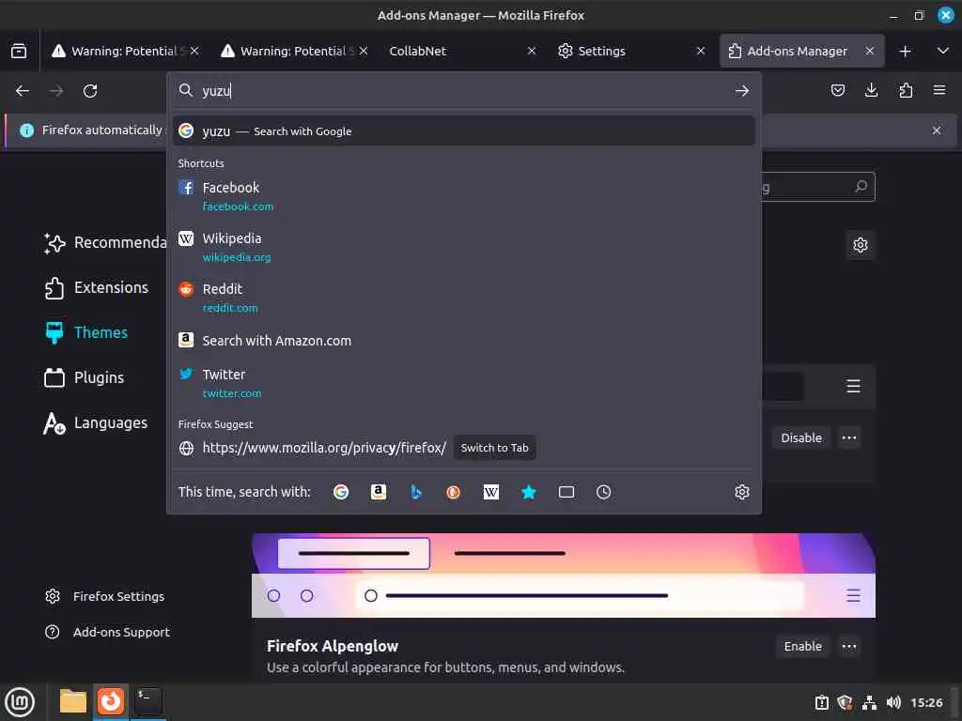Viewport: 962px width, 721px height.
Task: Select yuzu Search with Google suggestion
Action: point(464,131)
